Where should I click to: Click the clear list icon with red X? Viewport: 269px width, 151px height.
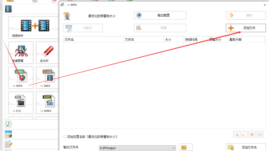[244, 134]
